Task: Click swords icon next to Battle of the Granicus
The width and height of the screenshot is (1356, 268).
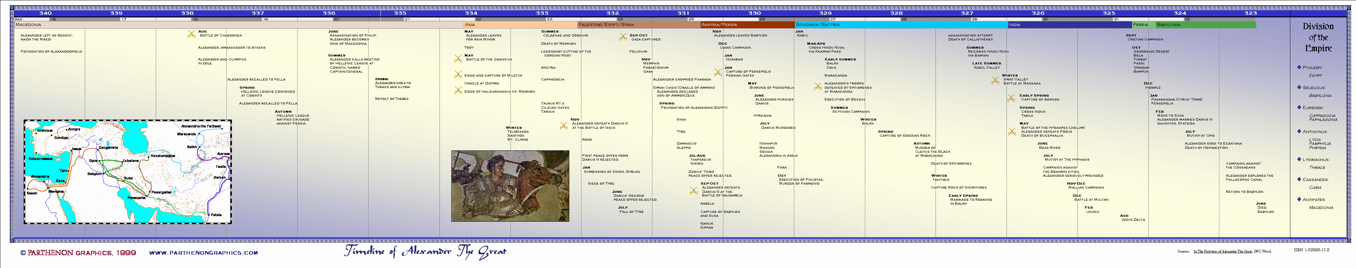Action: [x=459, y=59]
